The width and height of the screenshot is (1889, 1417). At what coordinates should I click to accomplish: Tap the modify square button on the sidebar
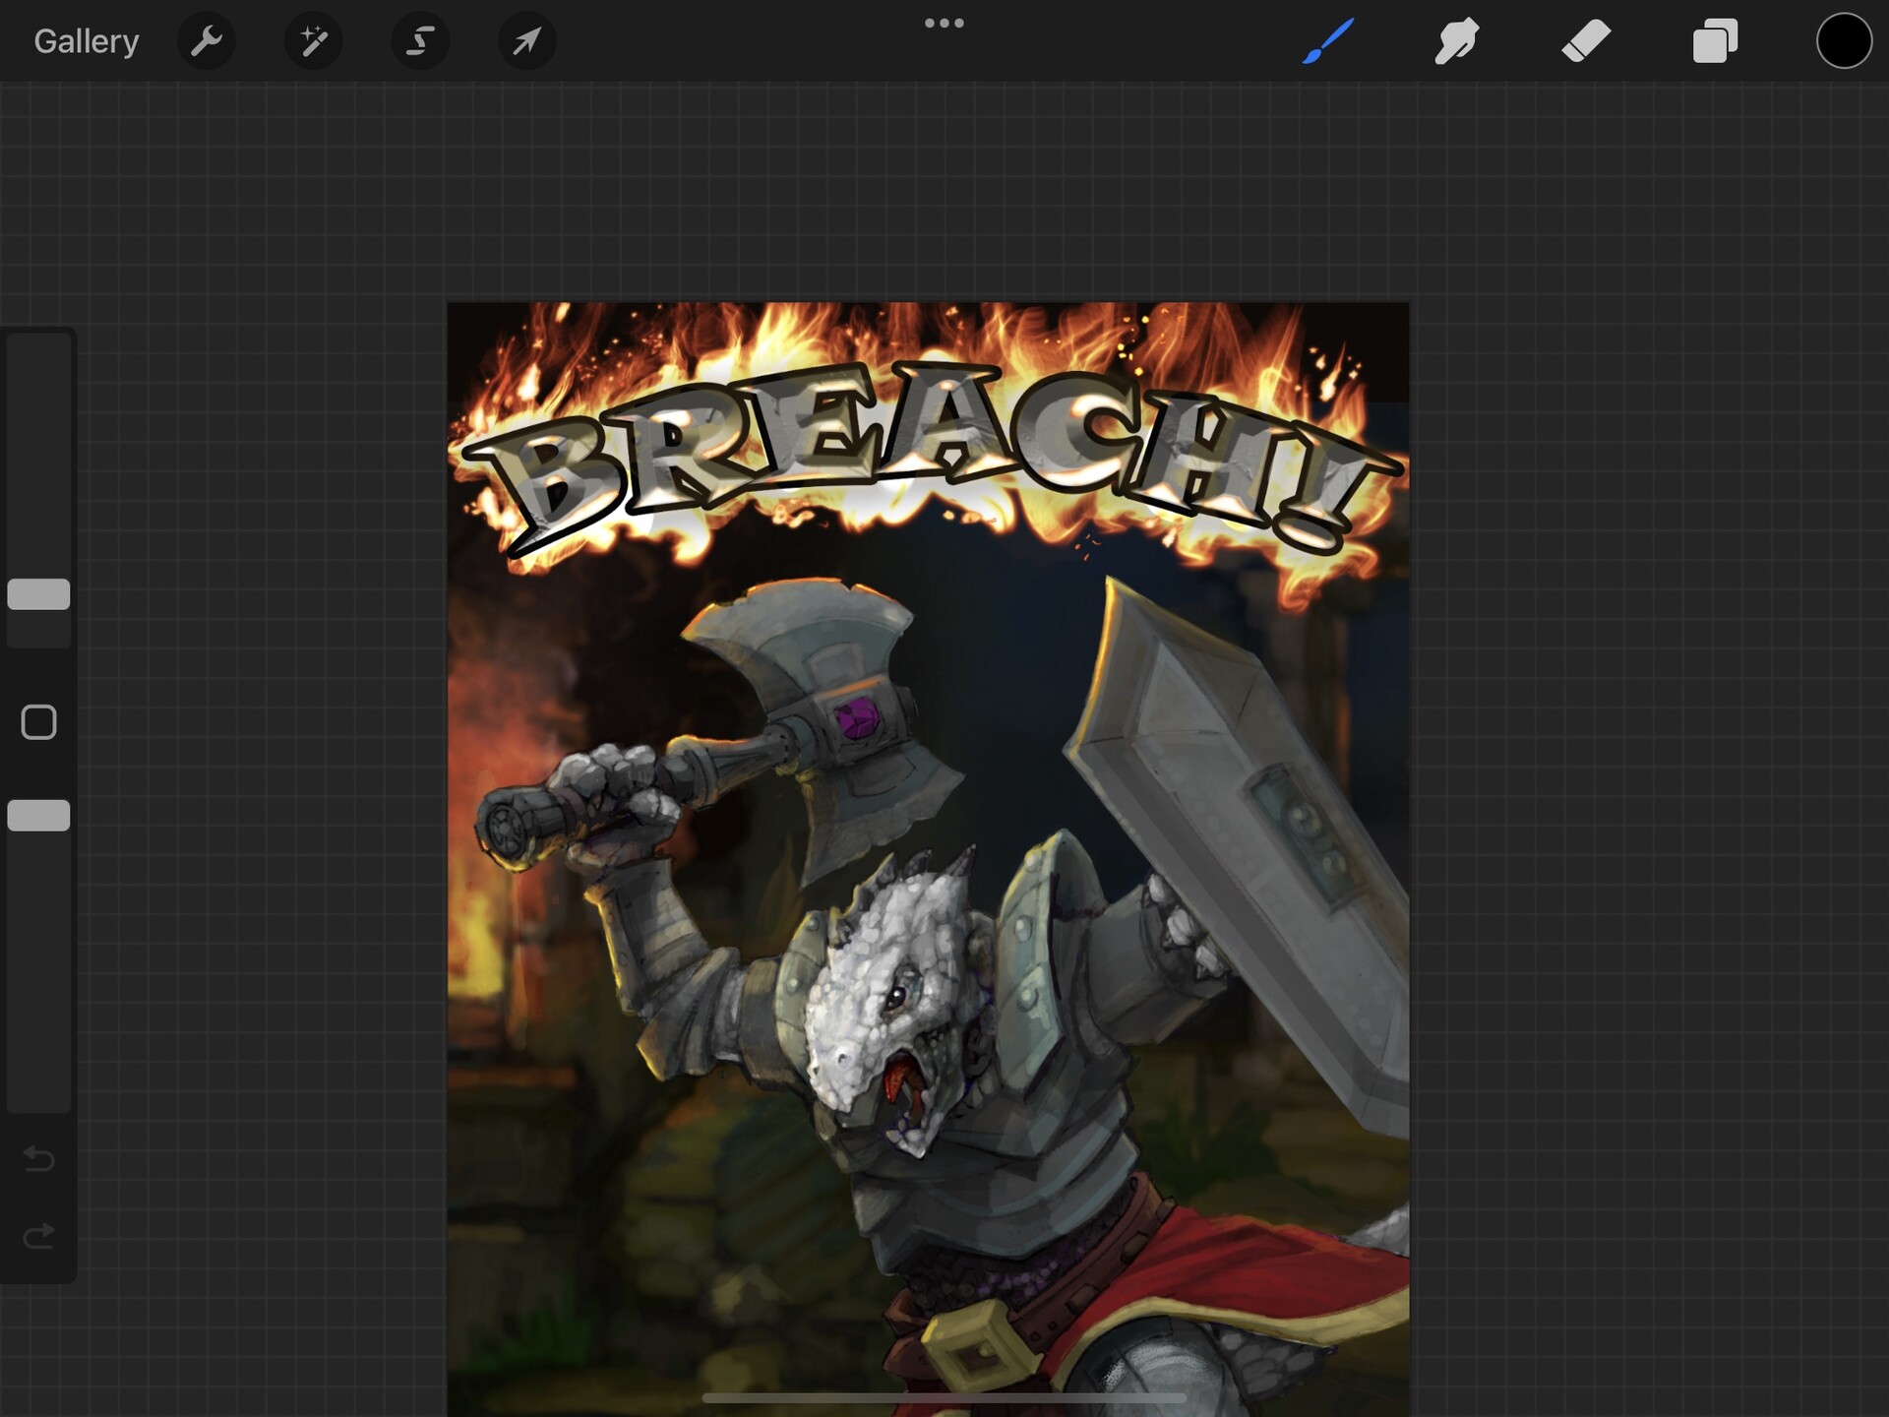[x=39, y=722]
